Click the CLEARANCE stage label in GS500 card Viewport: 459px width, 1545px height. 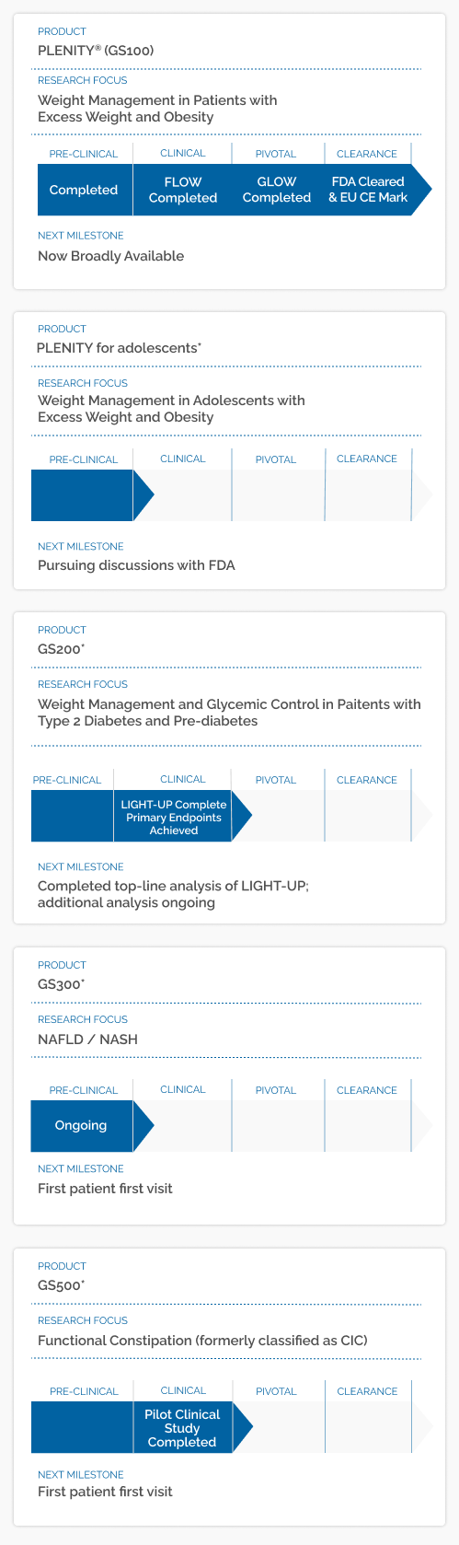pyautogui.click(x=367, y=1391)
